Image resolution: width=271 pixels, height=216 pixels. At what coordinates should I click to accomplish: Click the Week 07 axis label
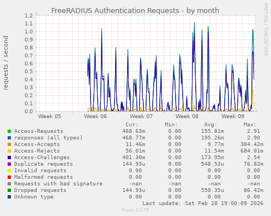[x=141, y=116]
